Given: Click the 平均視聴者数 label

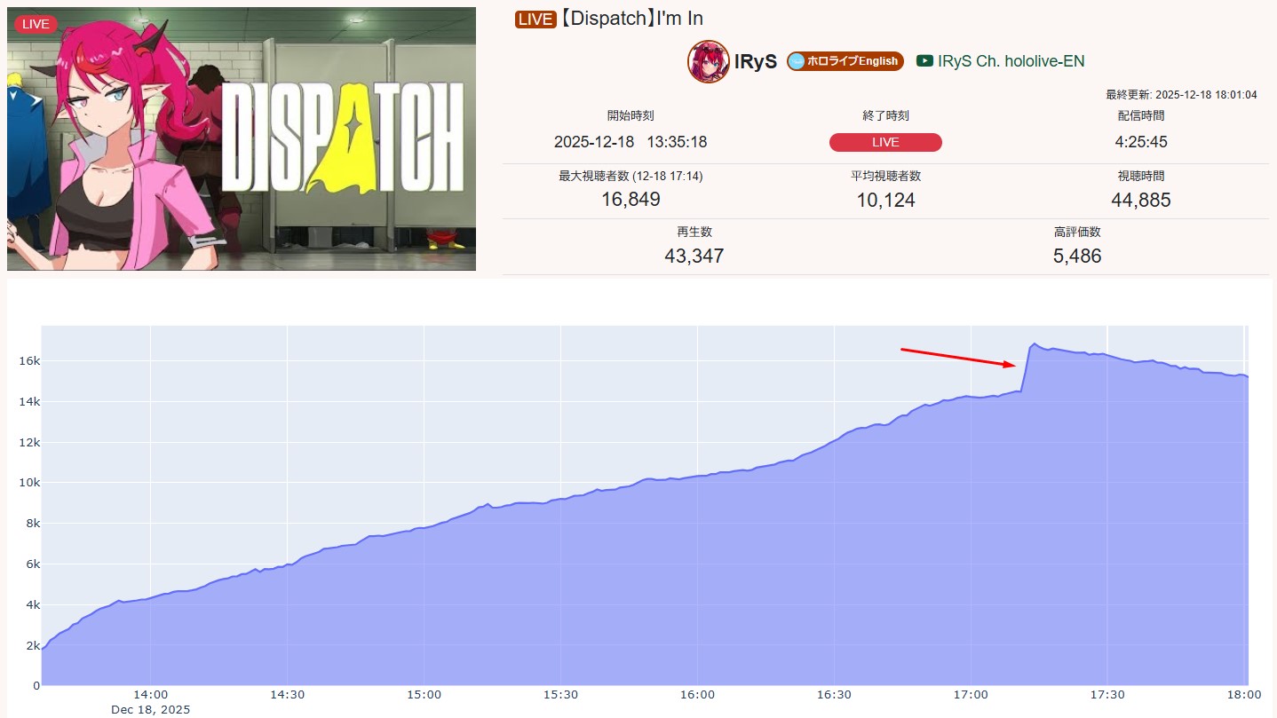Looking at the screenshot, I should click(x=885, y=177).
